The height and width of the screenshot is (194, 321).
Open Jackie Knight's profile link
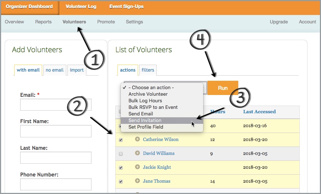tap(157, 167)
